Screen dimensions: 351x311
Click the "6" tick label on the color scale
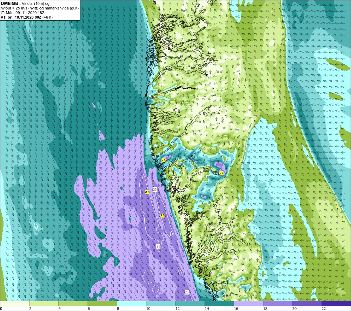89,309
